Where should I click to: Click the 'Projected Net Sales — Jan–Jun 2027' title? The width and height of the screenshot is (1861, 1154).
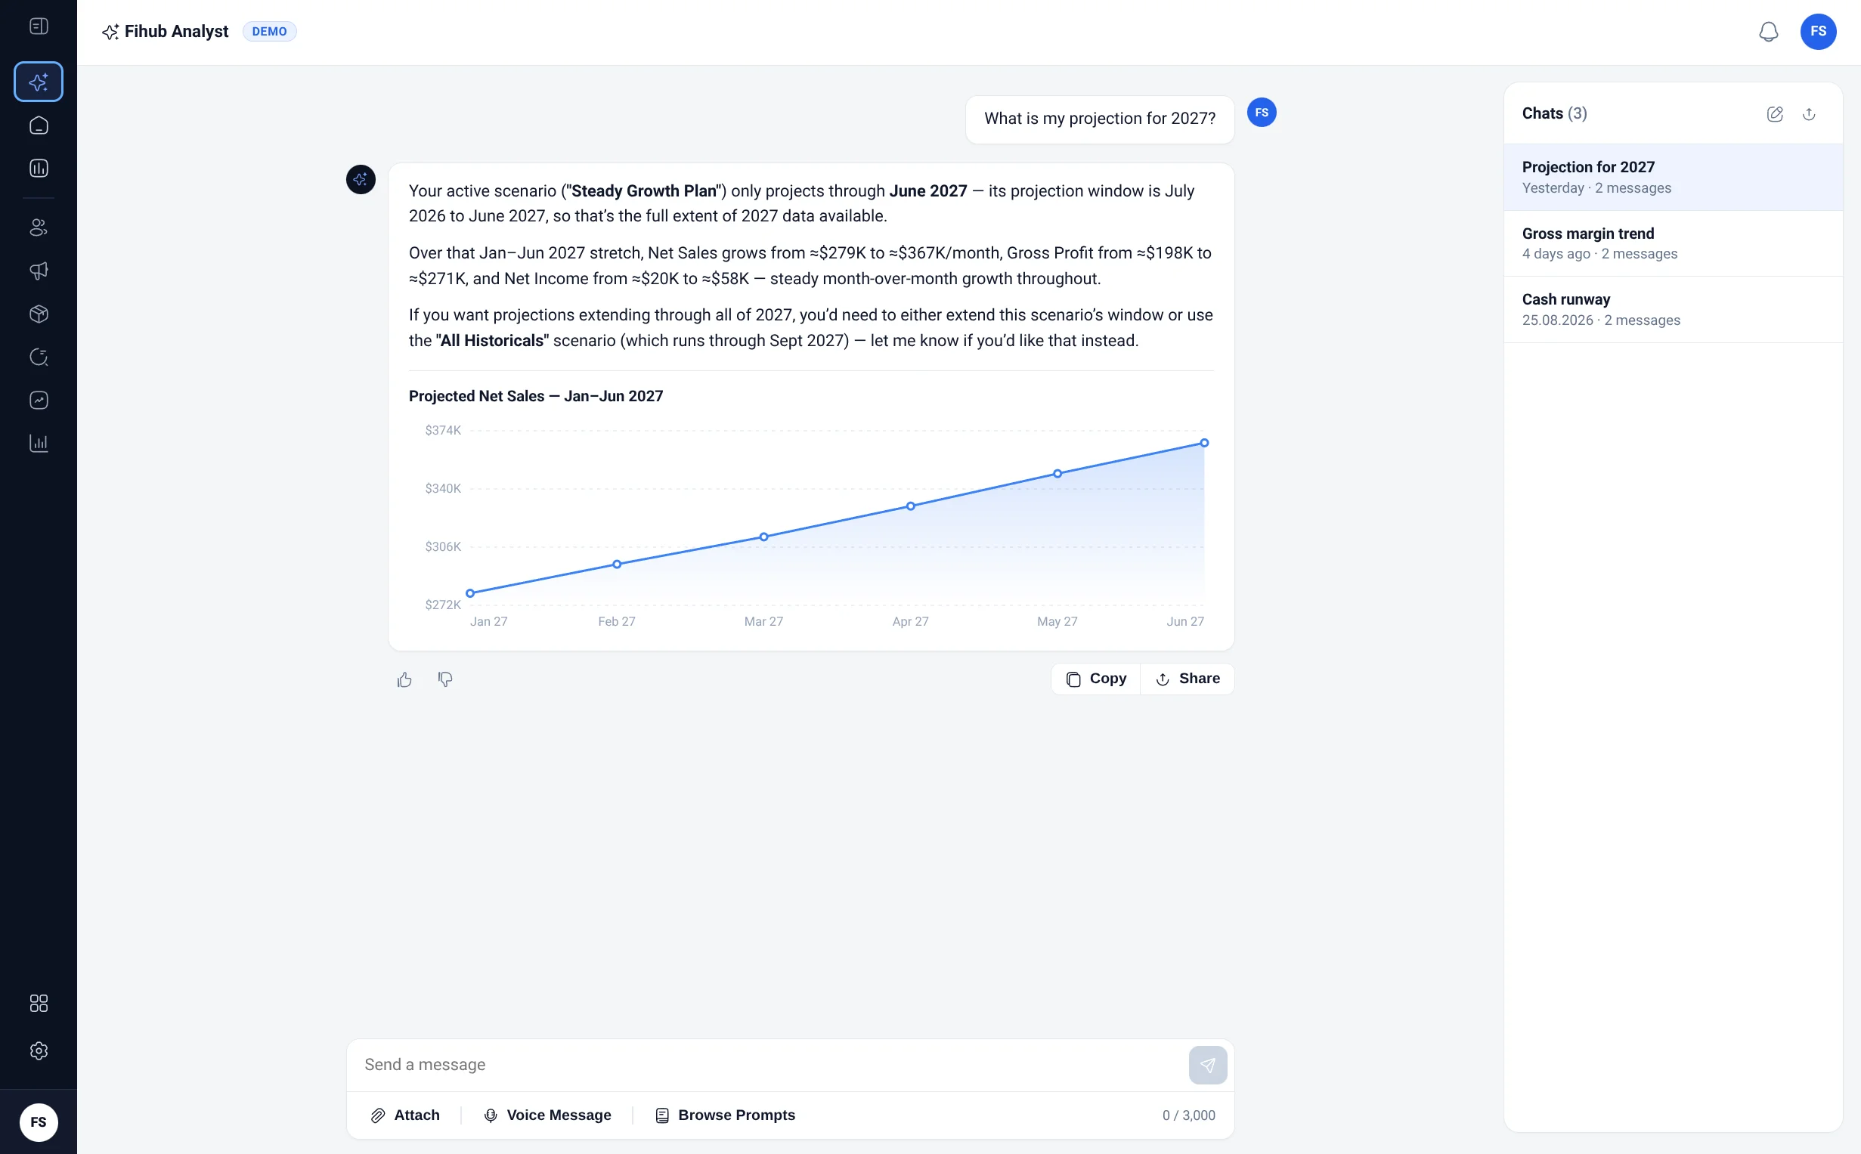click(536, 396)
